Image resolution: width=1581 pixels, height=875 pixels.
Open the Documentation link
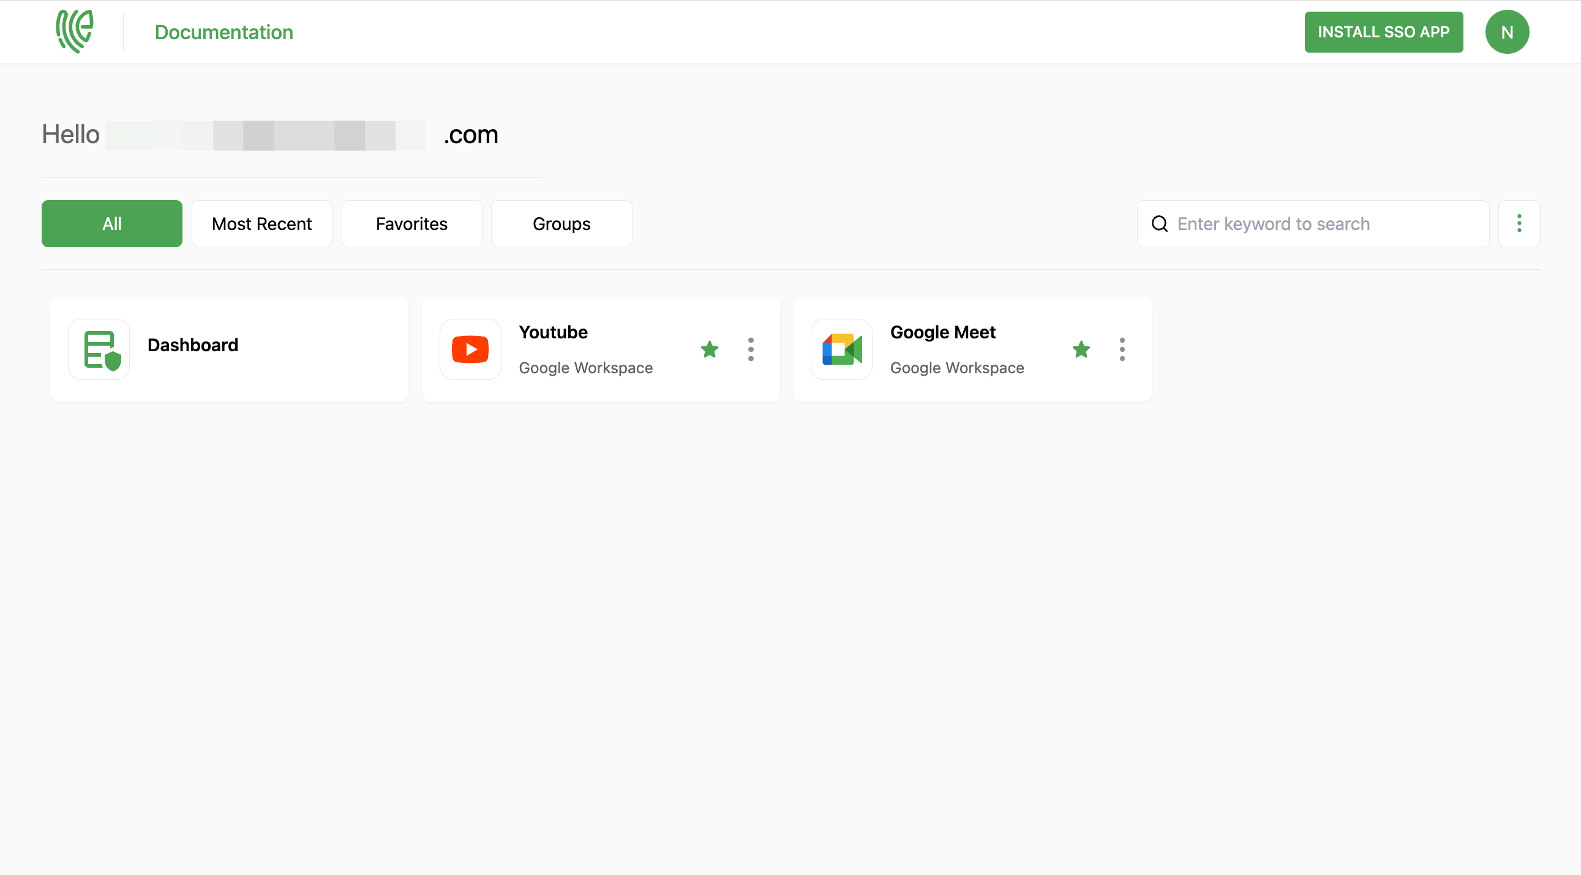pos(224,32)
